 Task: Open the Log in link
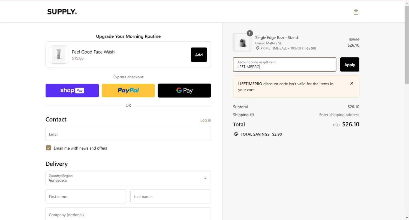tap(206, 120)
